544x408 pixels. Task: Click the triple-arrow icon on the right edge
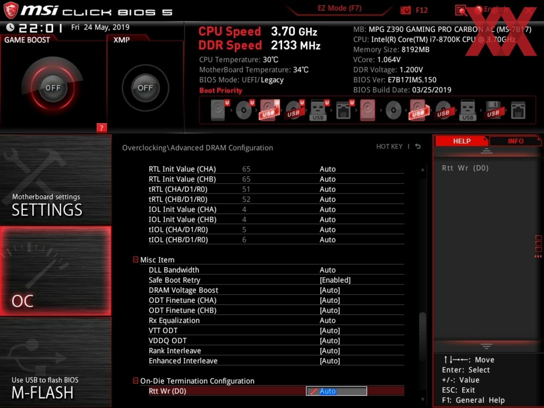tap(538, 256)
